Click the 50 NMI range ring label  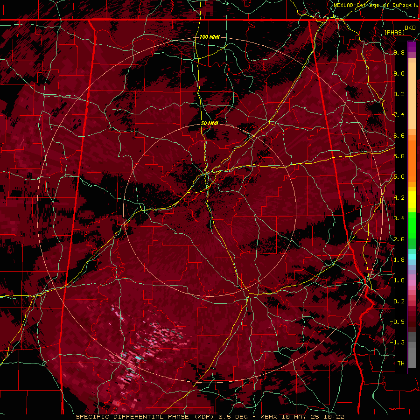point(210,123)
